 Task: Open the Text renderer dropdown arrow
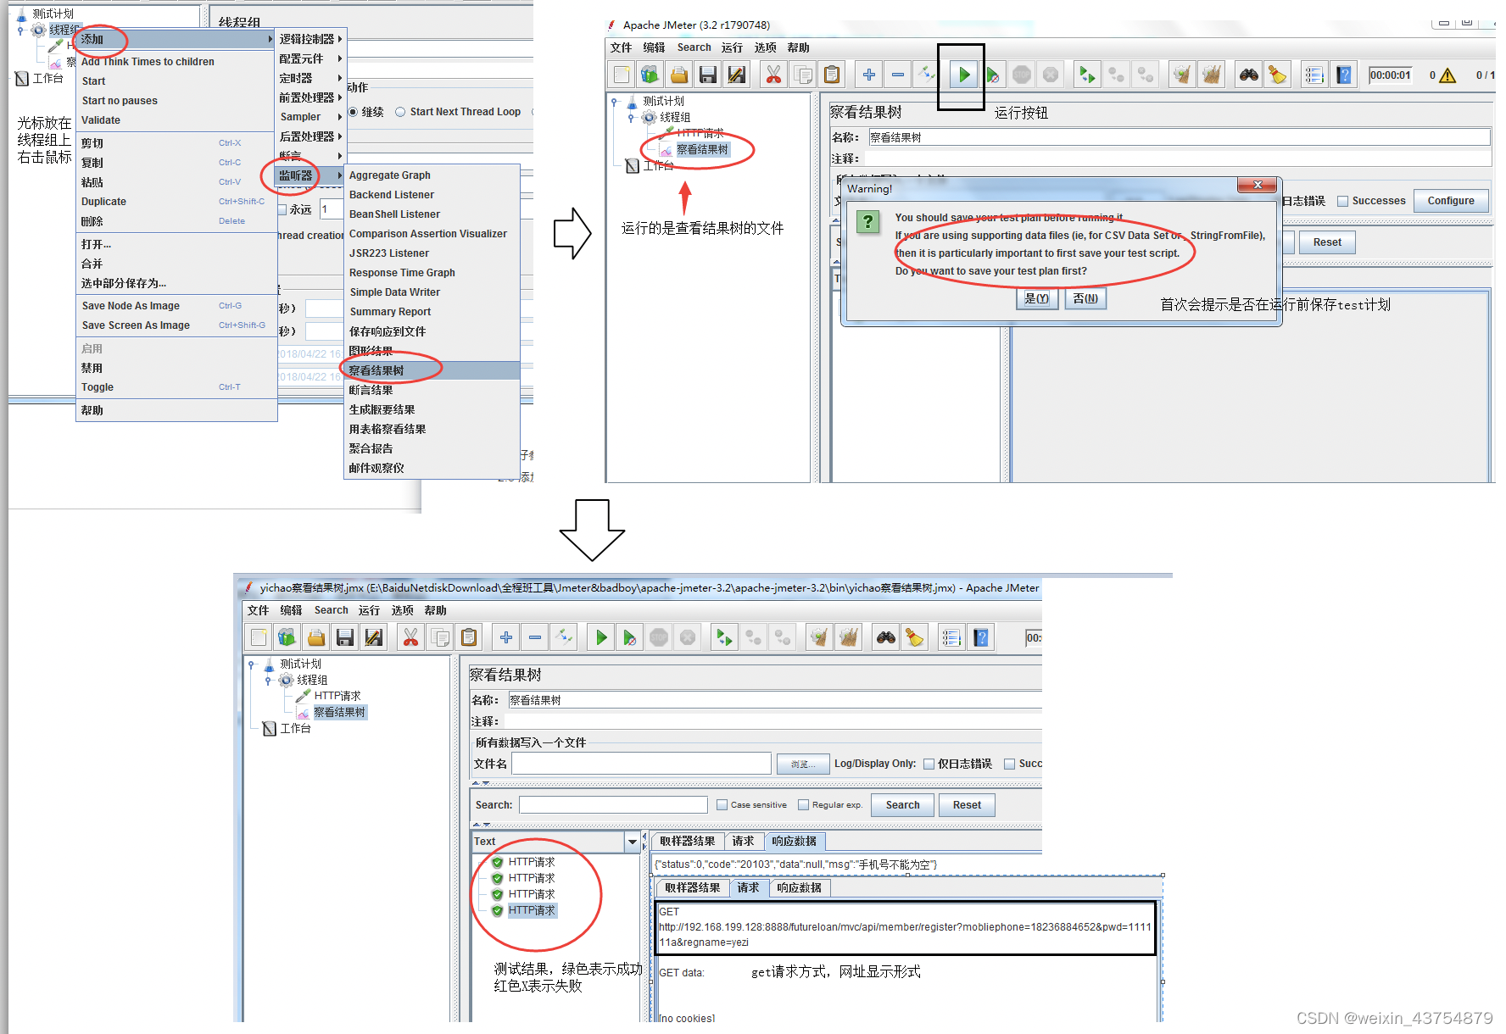(632, 842)
